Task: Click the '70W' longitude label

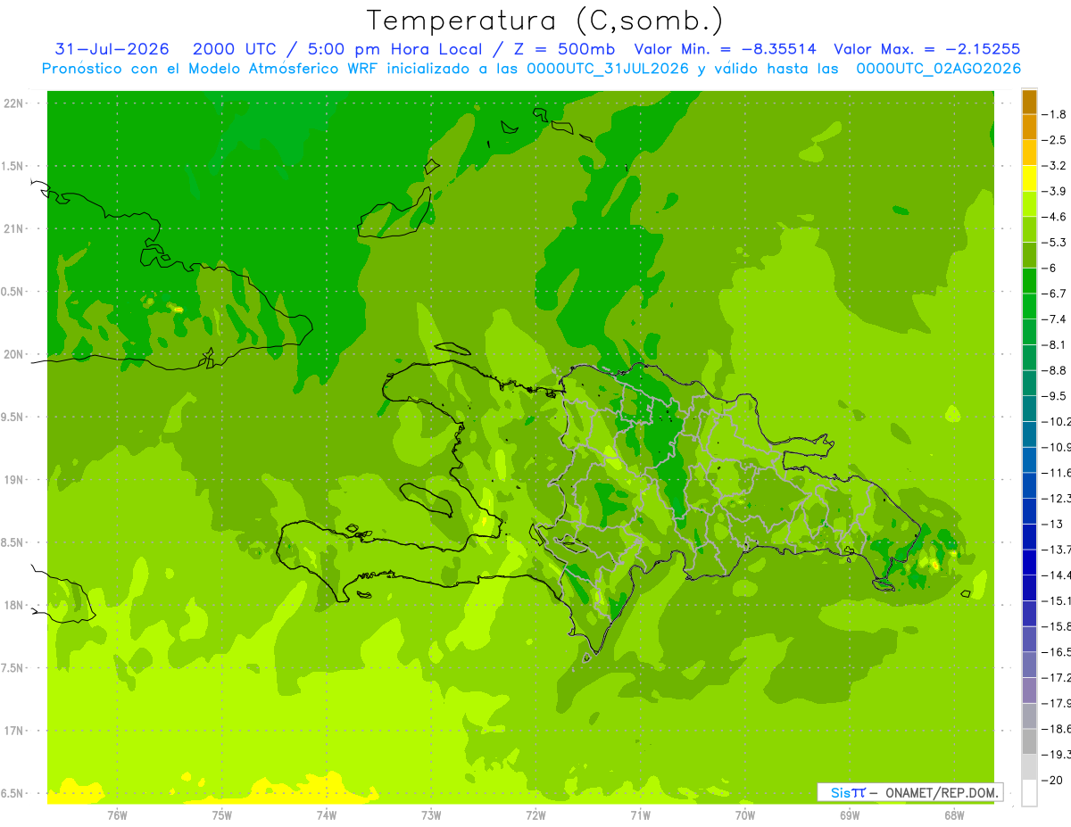Action: (x=745, y=815)
